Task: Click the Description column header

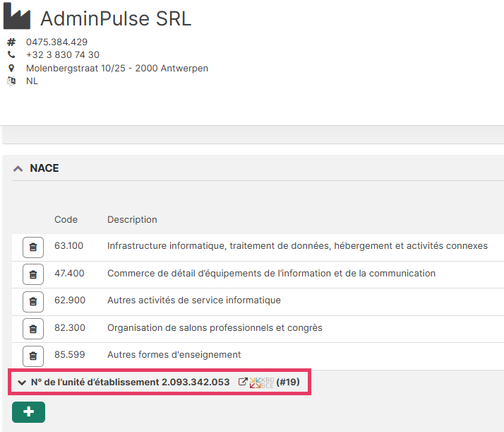Action: click(x=132, y=220)
